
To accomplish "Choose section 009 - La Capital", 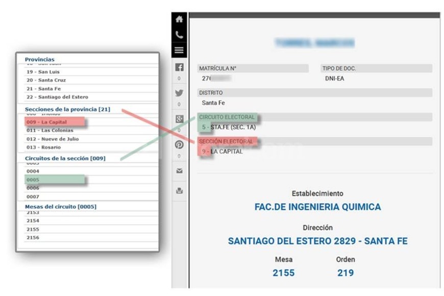I will point(46,122).
